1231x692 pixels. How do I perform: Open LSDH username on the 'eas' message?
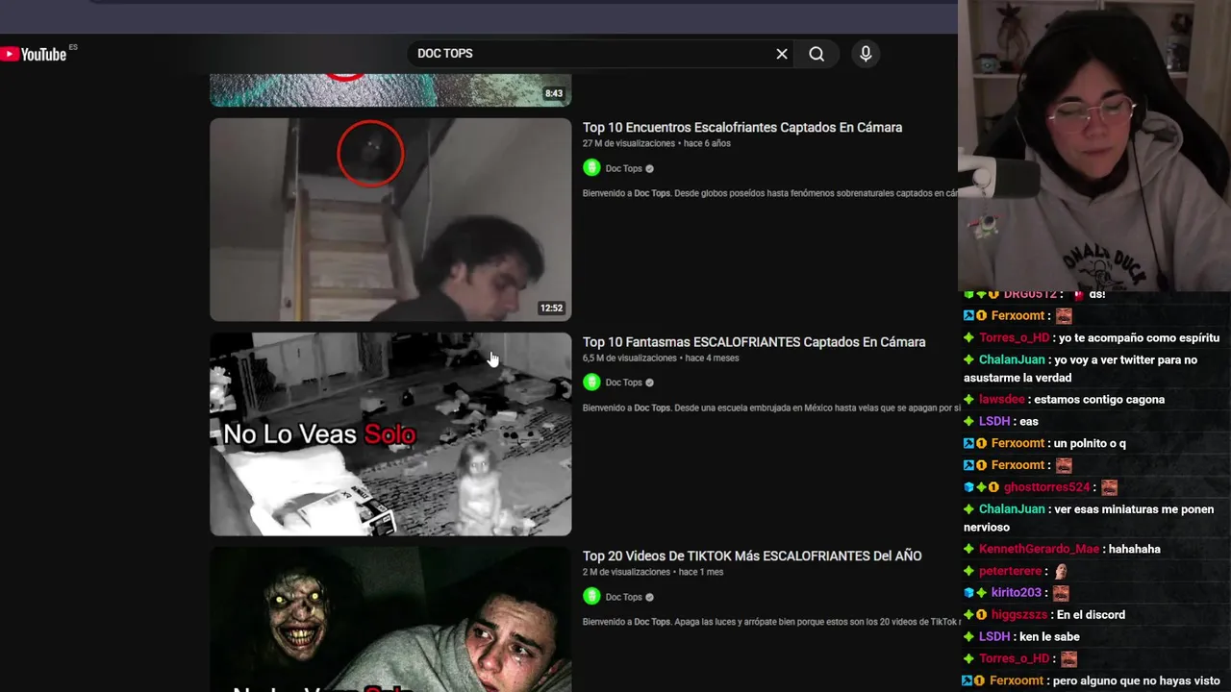coord(994,421)
